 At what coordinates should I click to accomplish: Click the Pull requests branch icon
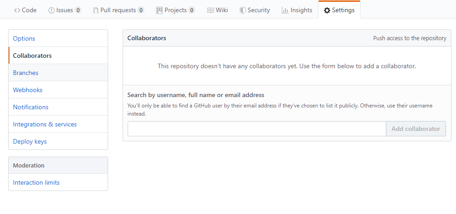(96, 10)
